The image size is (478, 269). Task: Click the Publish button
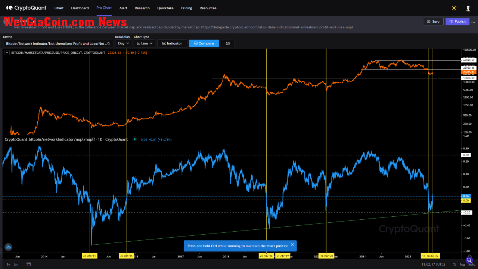(457, 21)
